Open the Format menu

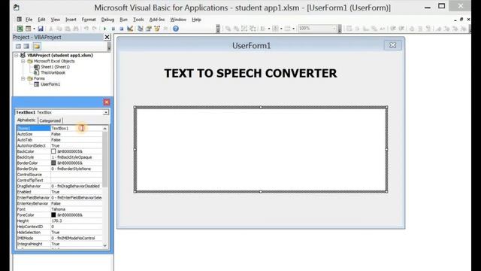[89, 20]
